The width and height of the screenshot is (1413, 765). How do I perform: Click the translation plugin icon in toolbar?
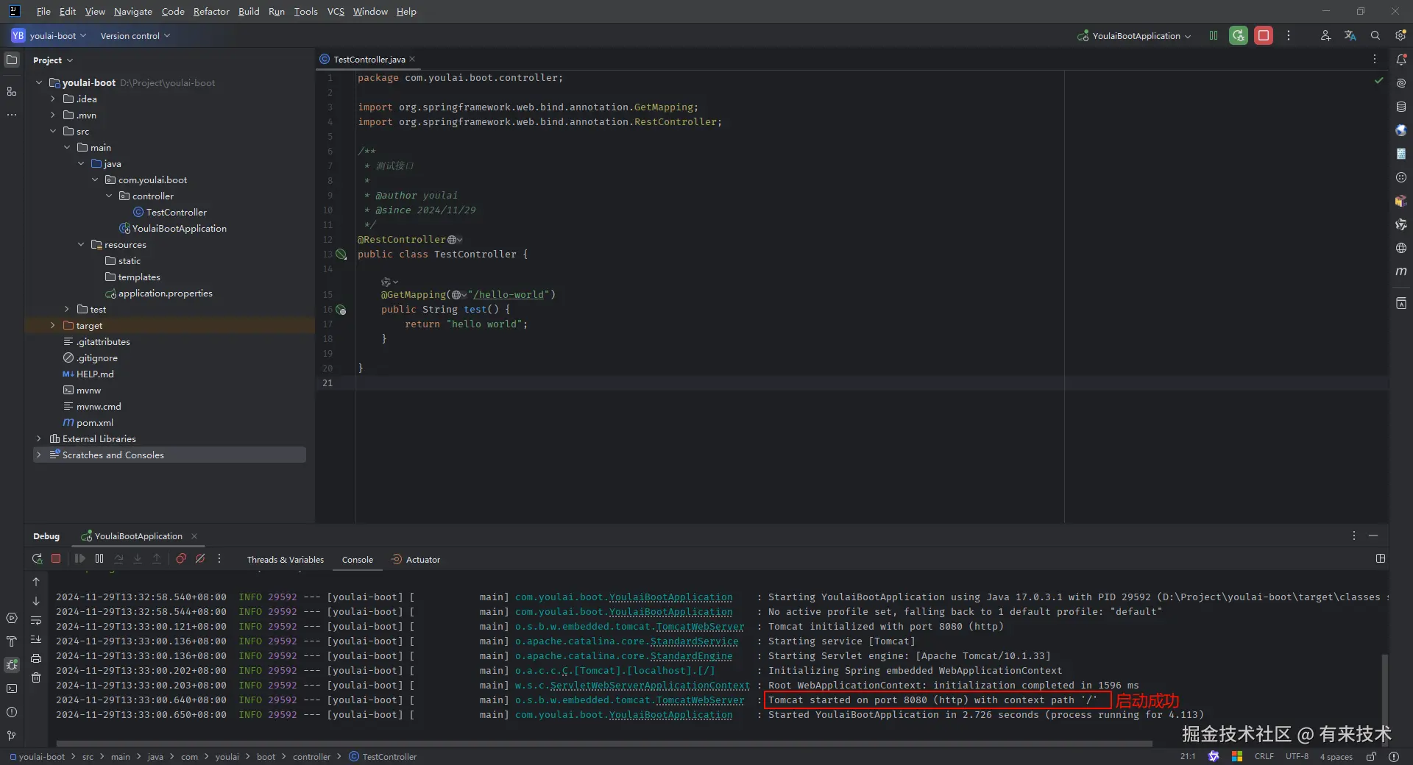pos(1350,35)
